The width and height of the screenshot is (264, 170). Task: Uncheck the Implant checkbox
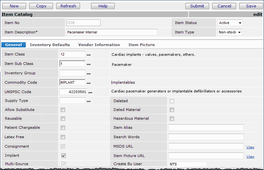(x=63, y=156)
